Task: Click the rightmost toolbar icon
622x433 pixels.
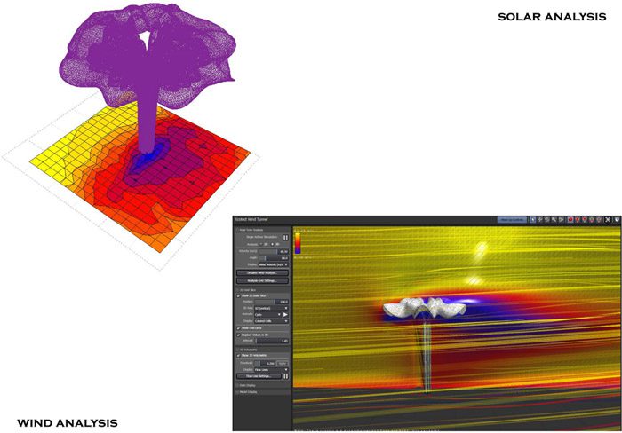Action: tap(617, 219)
